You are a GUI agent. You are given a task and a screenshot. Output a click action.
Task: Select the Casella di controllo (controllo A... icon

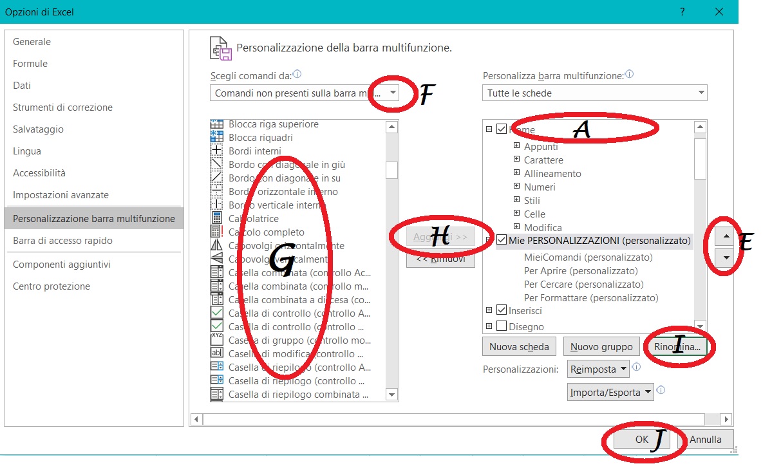click(x=216, y=313)
